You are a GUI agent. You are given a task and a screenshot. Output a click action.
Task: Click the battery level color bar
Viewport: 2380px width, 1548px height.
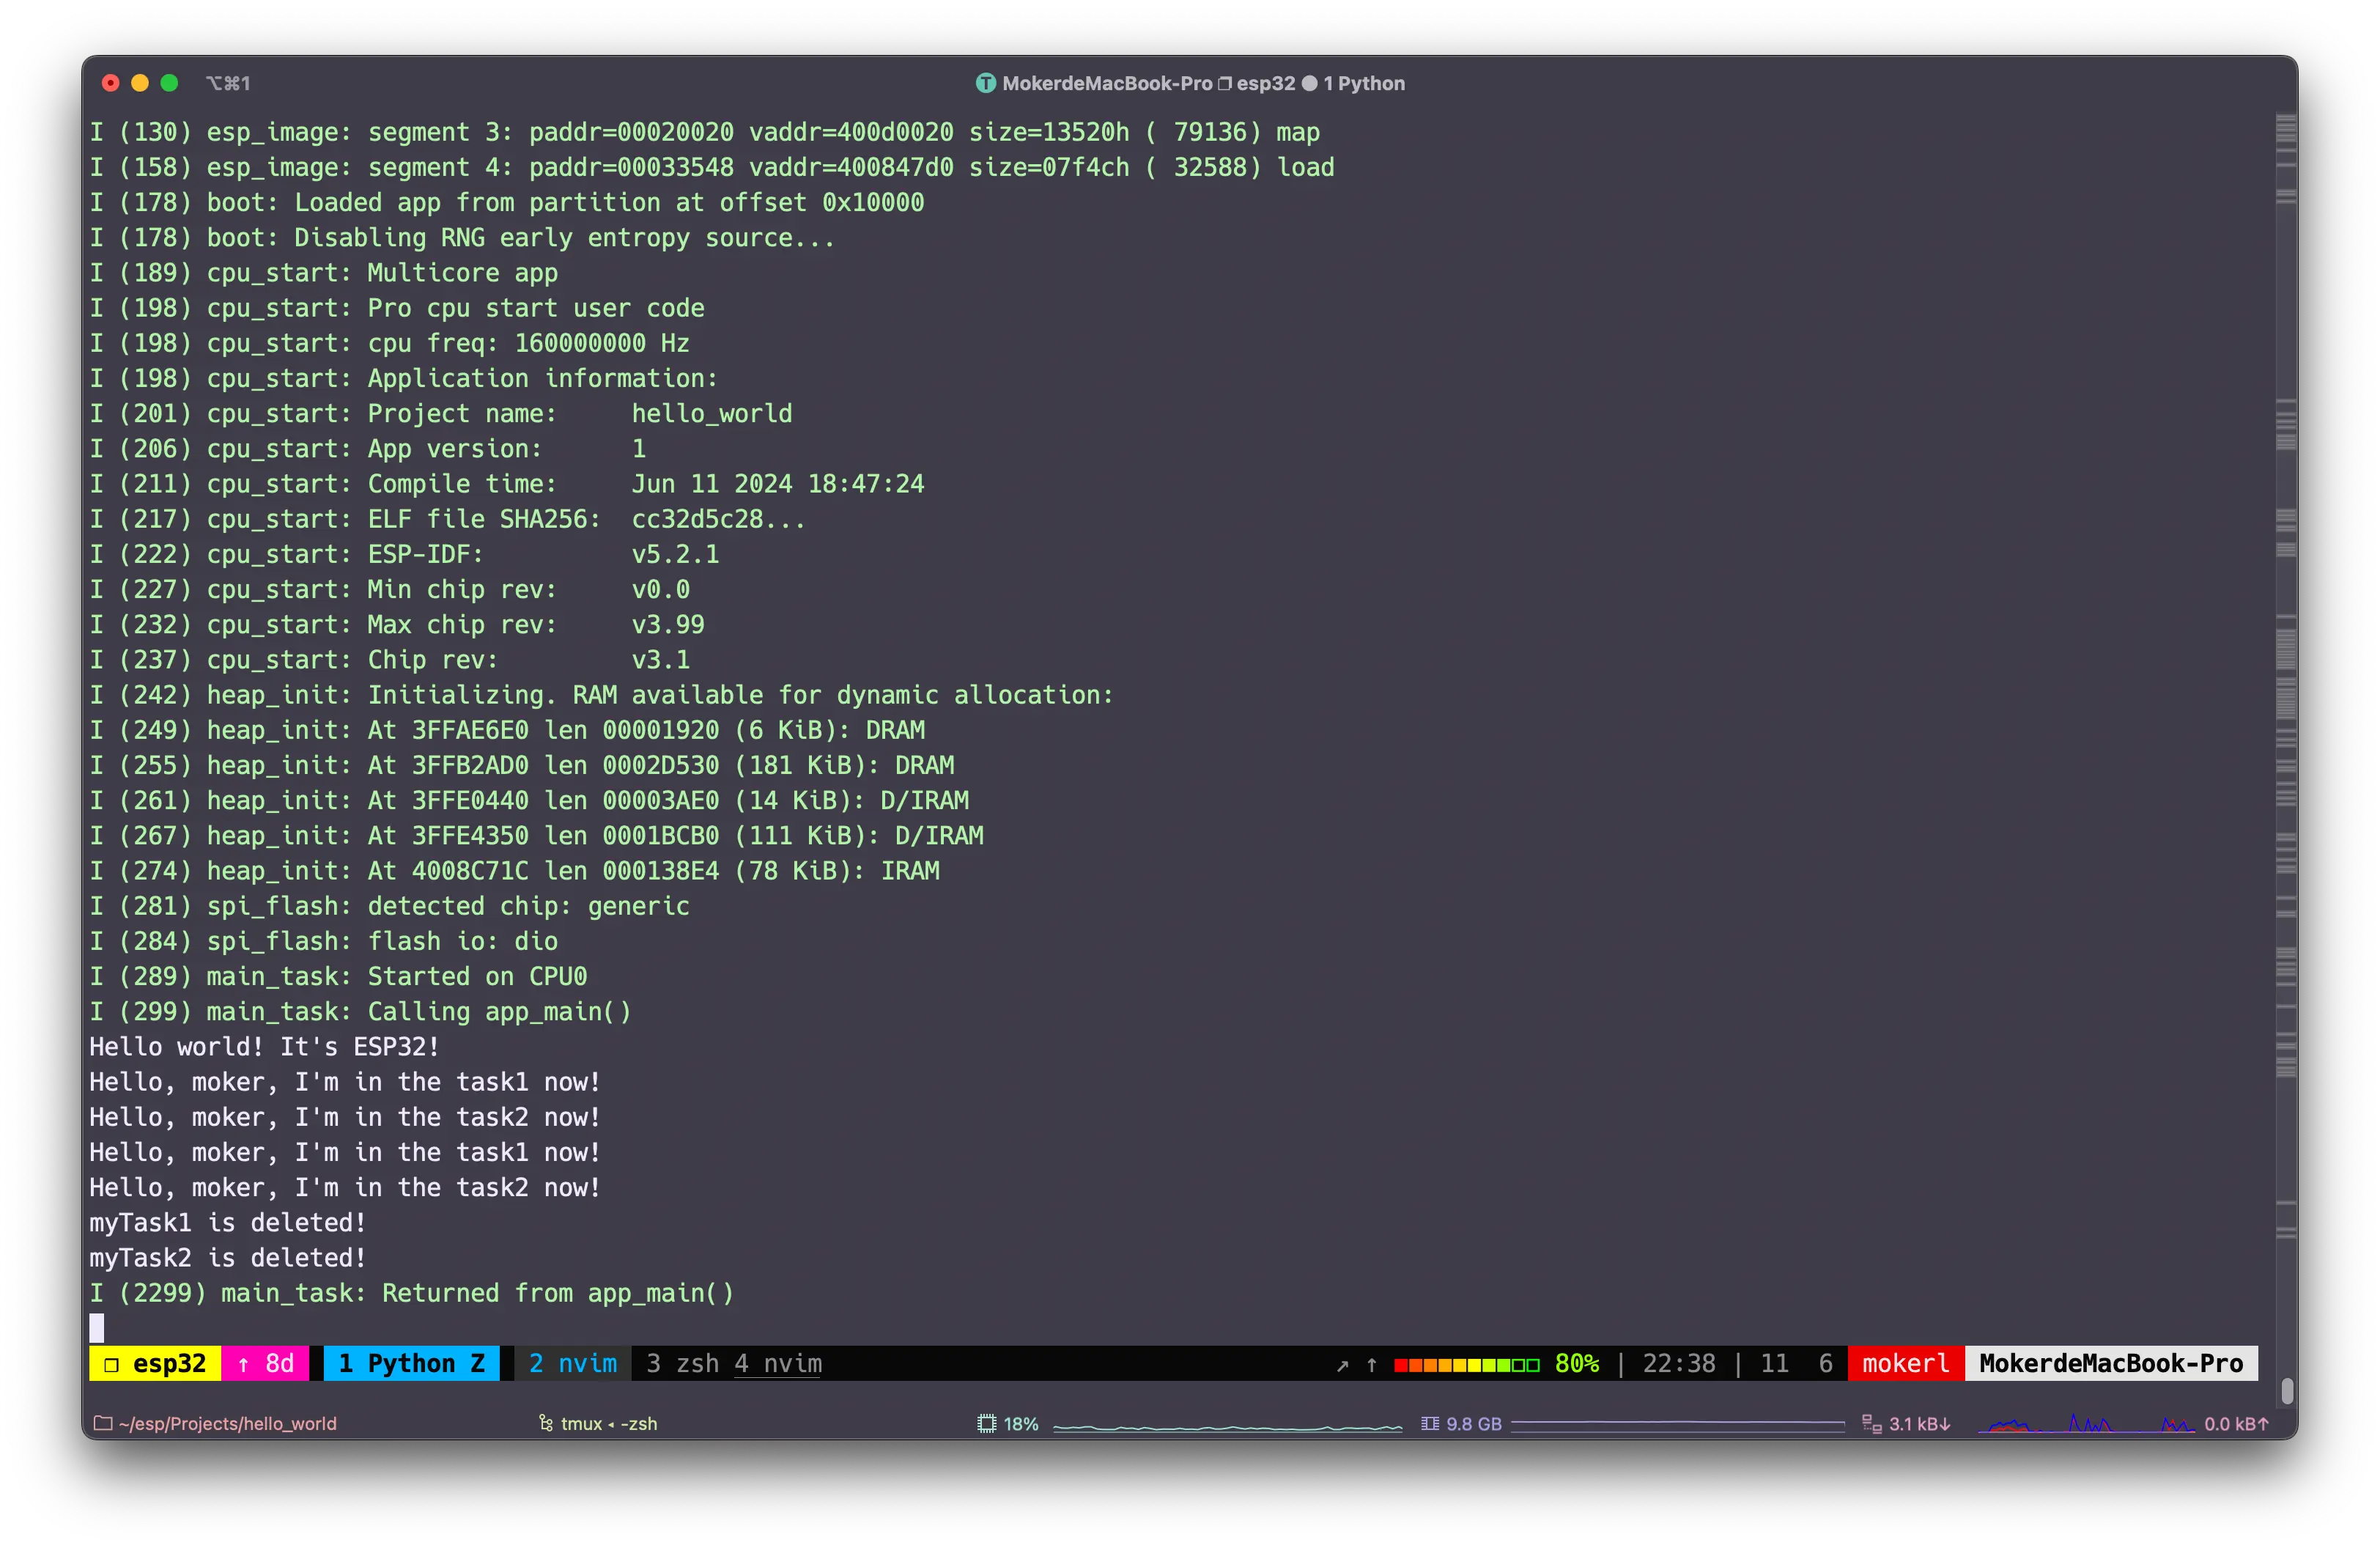(1466, 1365)
